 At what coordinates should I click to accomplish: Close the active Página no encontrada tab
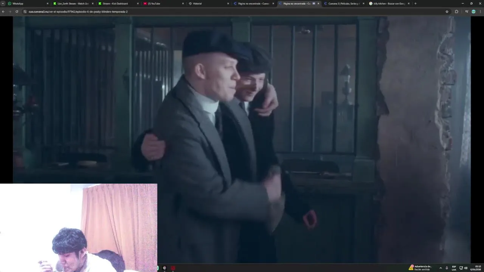318,3
